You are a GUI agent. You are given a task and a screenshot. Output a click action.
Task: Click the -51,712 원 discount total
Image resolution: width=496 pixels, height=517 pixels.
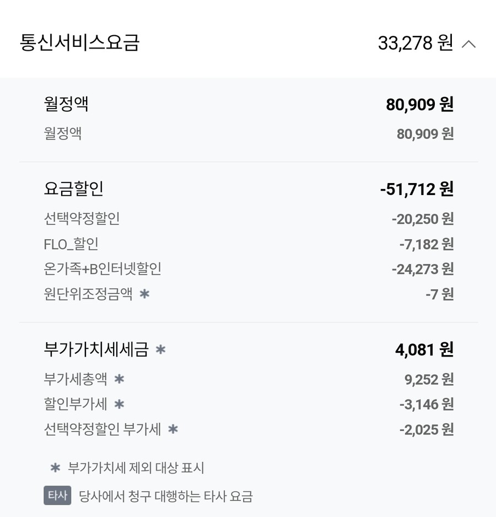point(417,189)
